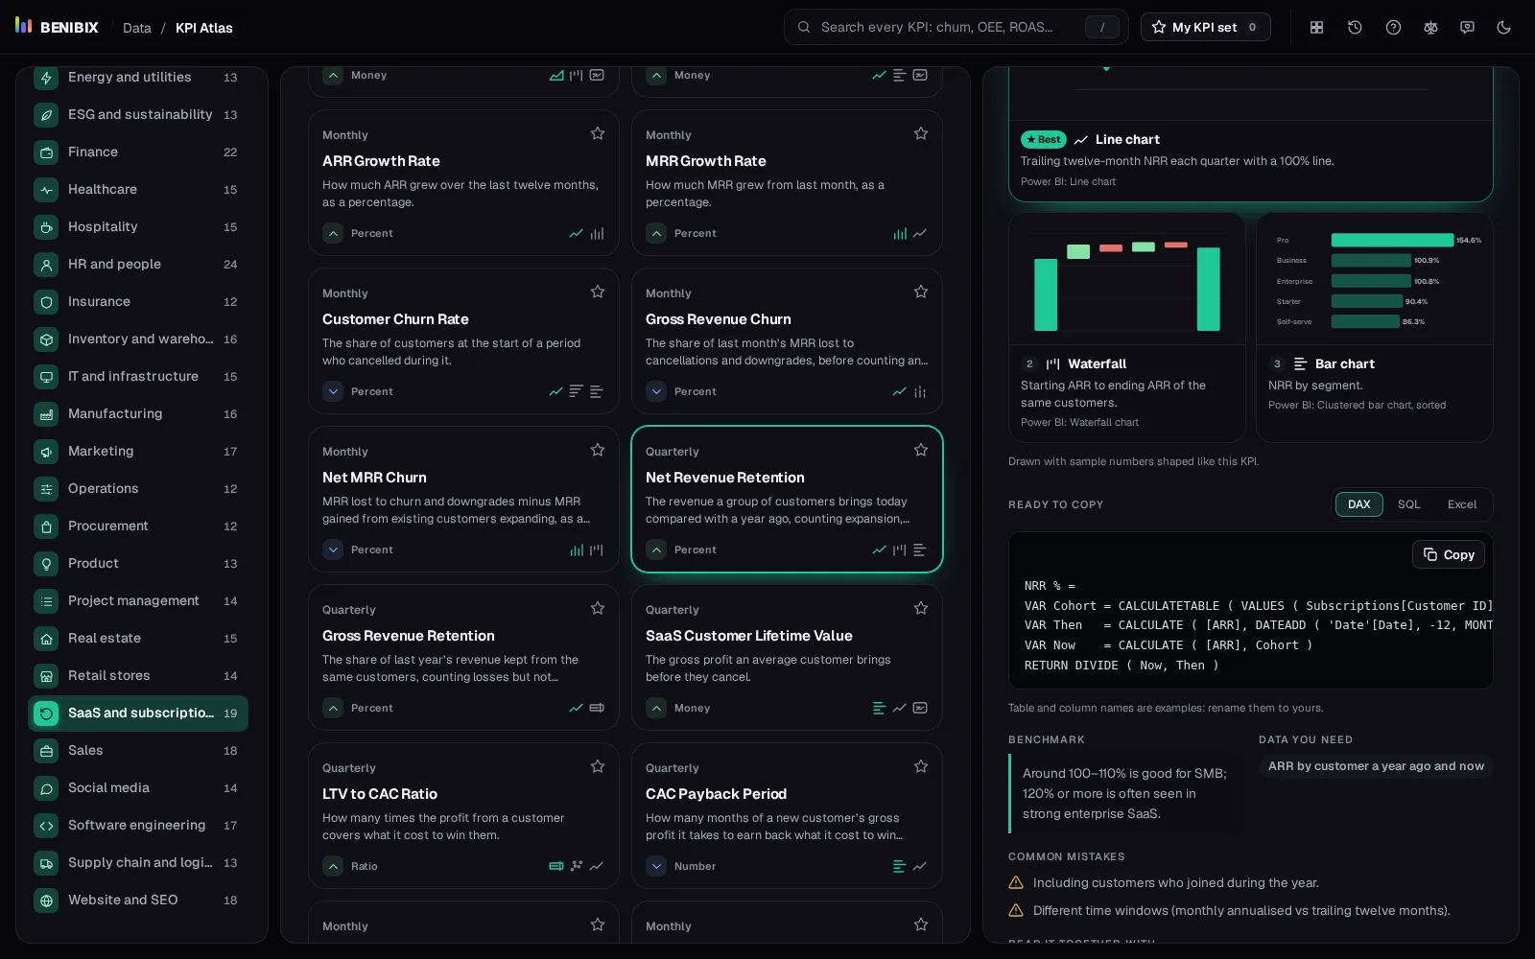This screenshot has height=959, width=1535.
Task: Select the DAX tab
Action: pos(1359,504)
